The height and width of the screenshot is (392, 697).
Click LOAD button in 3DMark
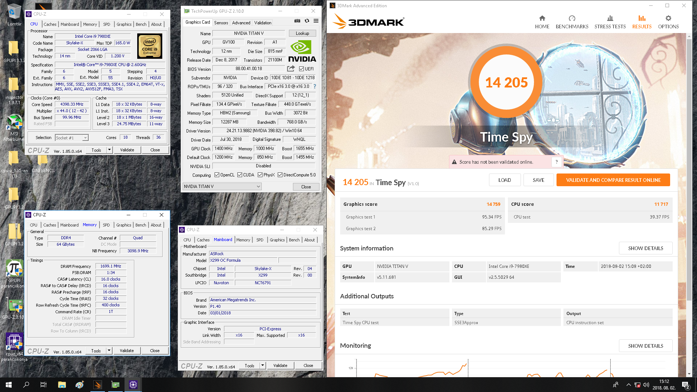point(505,180)
